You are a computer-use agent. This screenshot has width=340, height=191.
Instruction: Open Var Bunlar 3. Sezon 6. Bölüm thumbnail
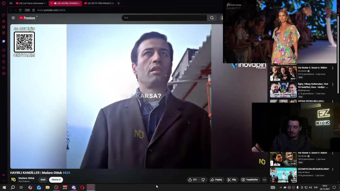(x=283, y=73)
